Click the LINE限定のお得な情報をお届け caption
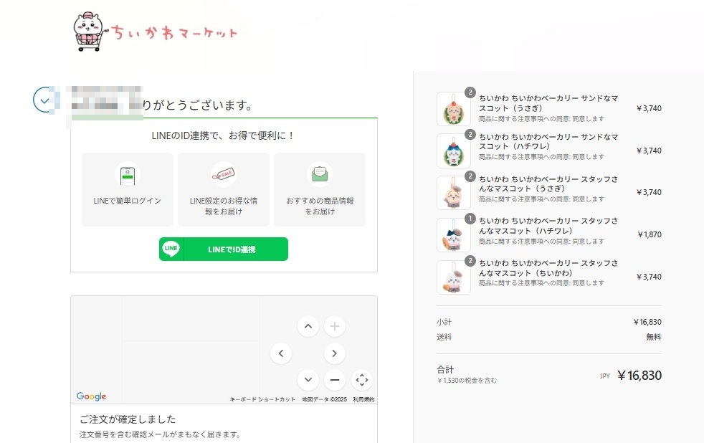 point(224,206)
